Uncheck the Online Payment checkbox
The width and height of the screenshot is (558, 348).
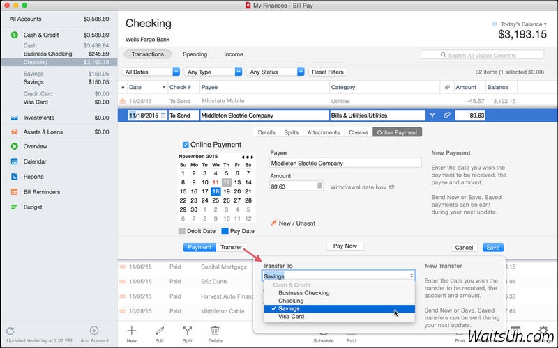tap(186, 145)
